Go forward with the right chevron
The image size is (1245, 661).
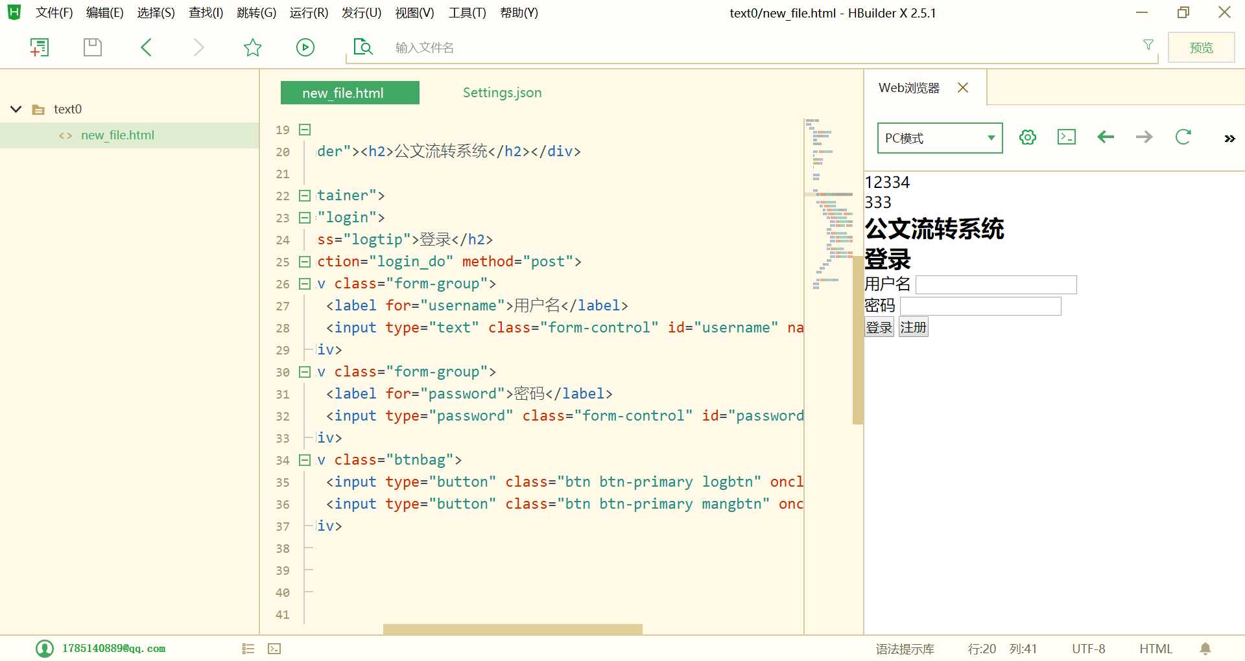point(199,47)
